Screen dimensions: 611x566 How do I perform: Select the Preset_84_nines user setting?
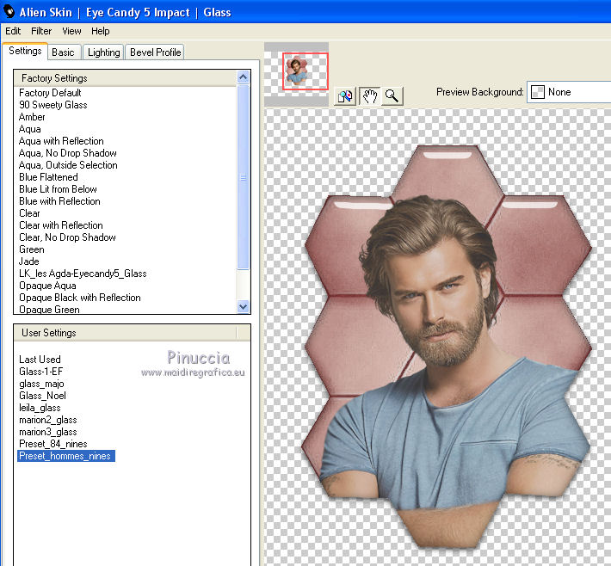click(x=53, y=444)
